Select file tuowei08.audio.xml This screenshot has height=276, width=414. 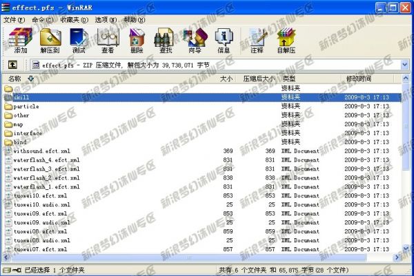pos(41,240)
